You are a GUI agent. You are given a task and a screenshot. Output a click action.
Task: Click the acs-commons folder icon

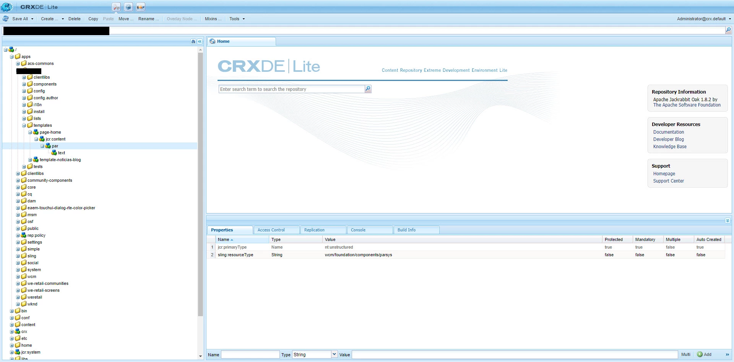pos(23,63)
